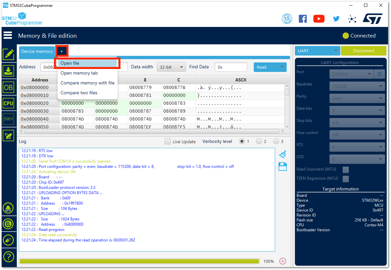Open the UART connection type dropdown
The width and height of the screenshot is (391, 270).
(317, 51)
